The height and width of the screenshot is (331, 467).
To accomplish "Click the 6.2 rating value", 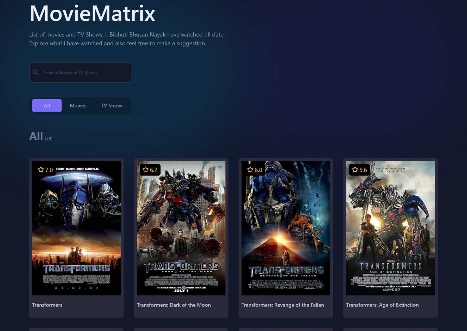I will (x=154, y=170).
